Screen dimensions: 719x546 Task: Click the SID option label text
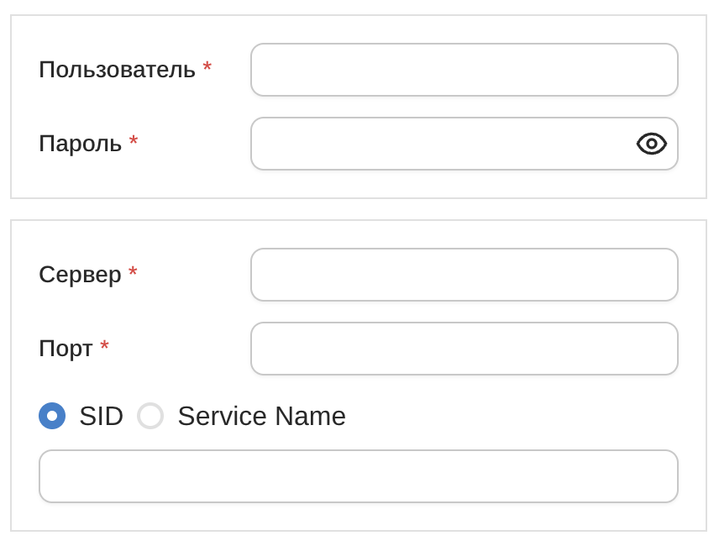(x=101, y=415)
